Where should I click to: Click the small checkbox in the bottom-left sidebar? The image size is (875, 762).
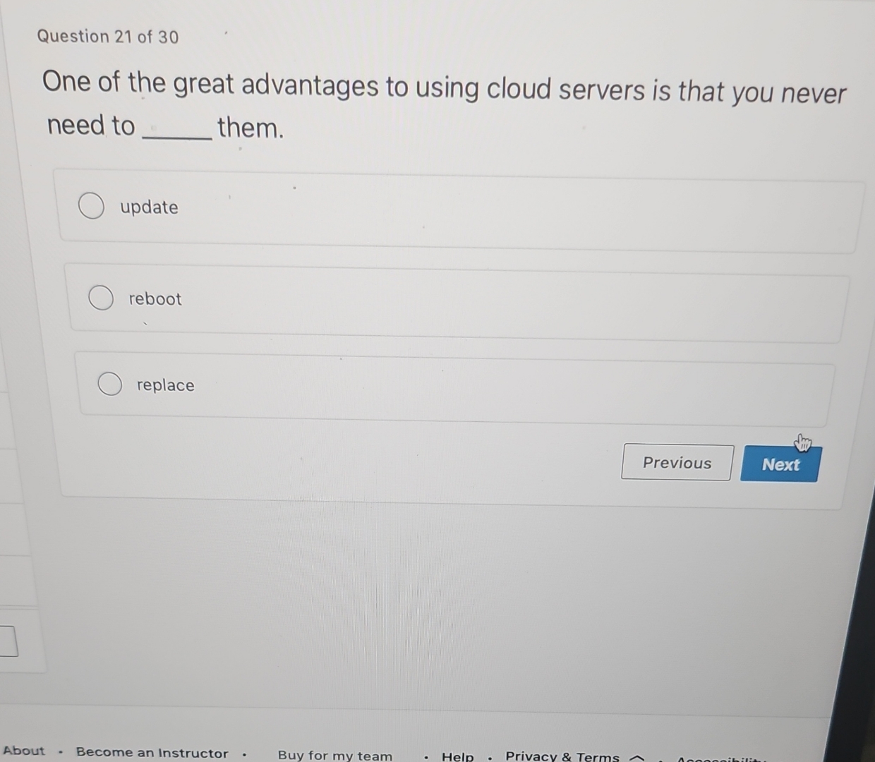click(x=8, y=641)
